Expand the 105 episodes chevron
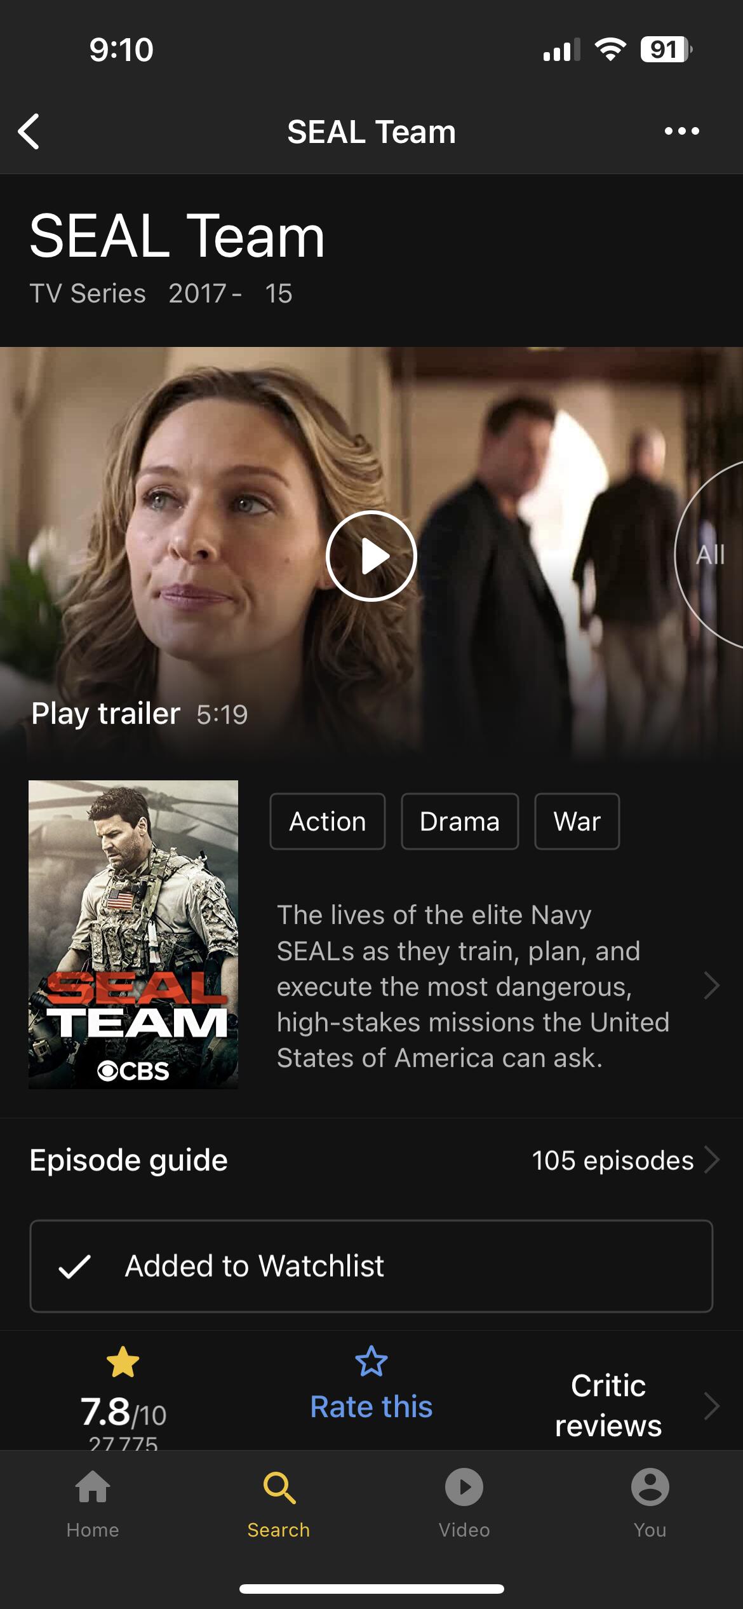 (x=712, y=1160)
